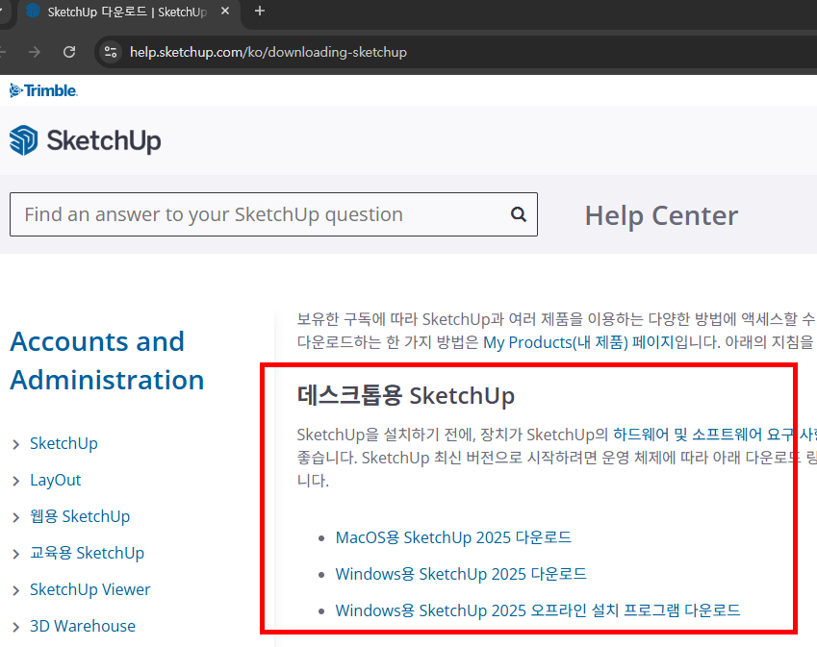
Task: Open Accounts and Administration heading link
Action: click(x=107, y=361)
